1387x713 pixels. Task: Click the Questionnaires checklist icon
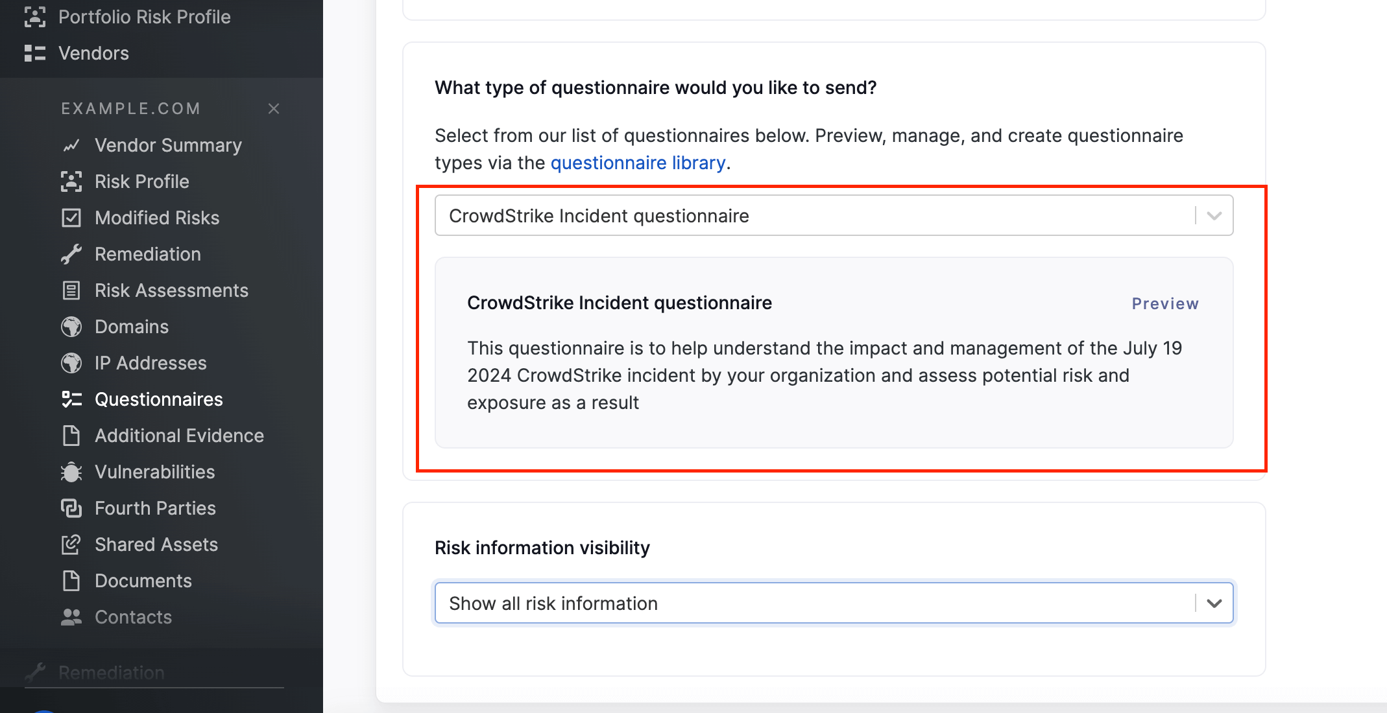(71, 399)
